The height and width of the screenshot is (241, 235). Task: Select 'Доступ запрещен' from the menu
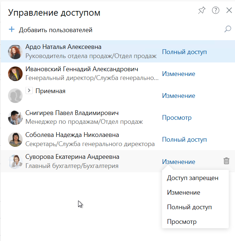click(192, 178)
